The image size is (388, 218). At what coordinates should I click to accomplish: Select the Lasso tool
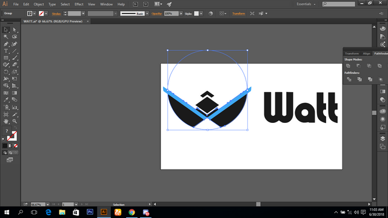point(15,37)
